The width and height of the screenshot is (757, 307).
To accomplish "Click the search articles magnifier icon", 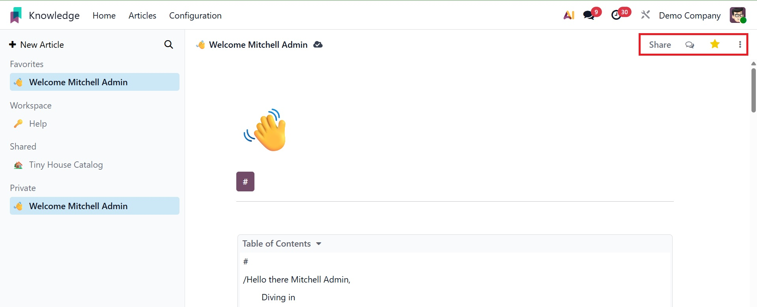I will tap(168, 45).
